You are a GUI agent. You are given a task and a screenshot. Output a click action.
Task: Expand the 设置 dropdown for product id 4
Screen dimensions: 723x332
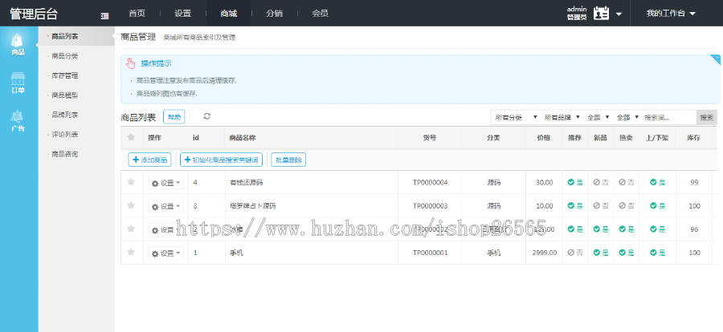(165, 183)
